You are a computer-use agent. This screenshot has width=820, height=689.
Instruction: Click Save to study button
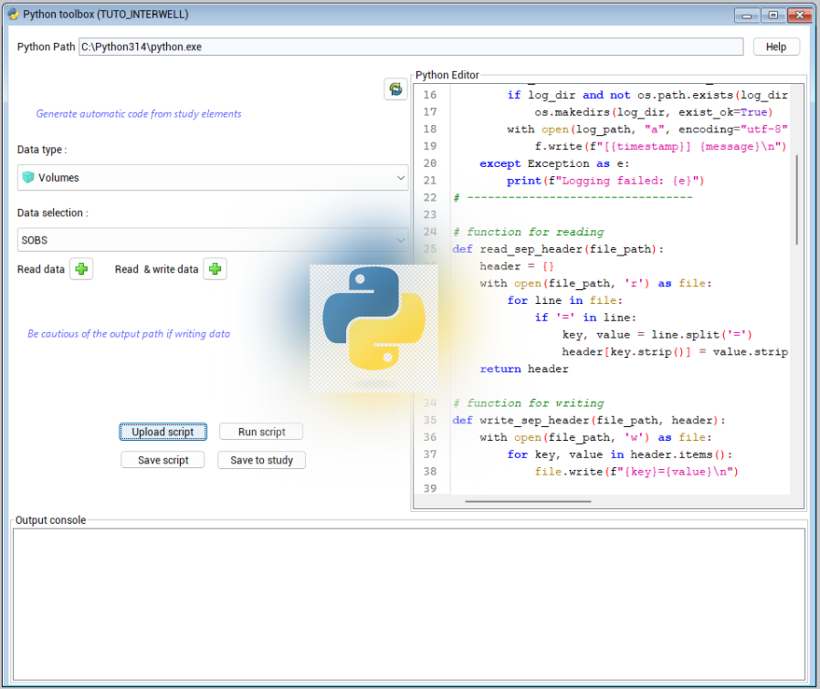tap(261, 460)
